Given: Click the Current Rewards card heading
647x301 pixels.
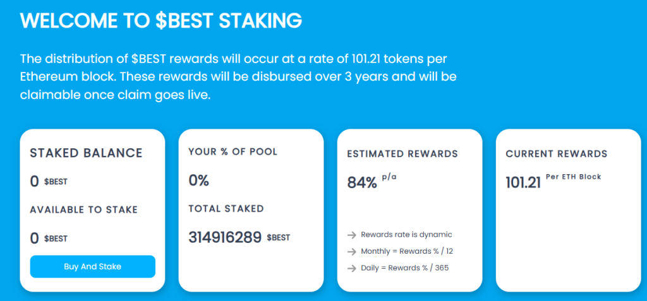Looking at the screenshot, I should pos(556,153).
